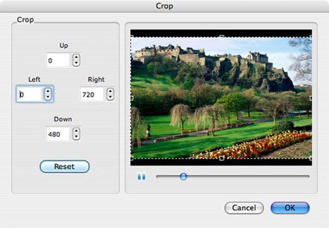This screenshot has width=329, height=228.
Task: Click the left-middle crop handle
Action: coord(132,98)
